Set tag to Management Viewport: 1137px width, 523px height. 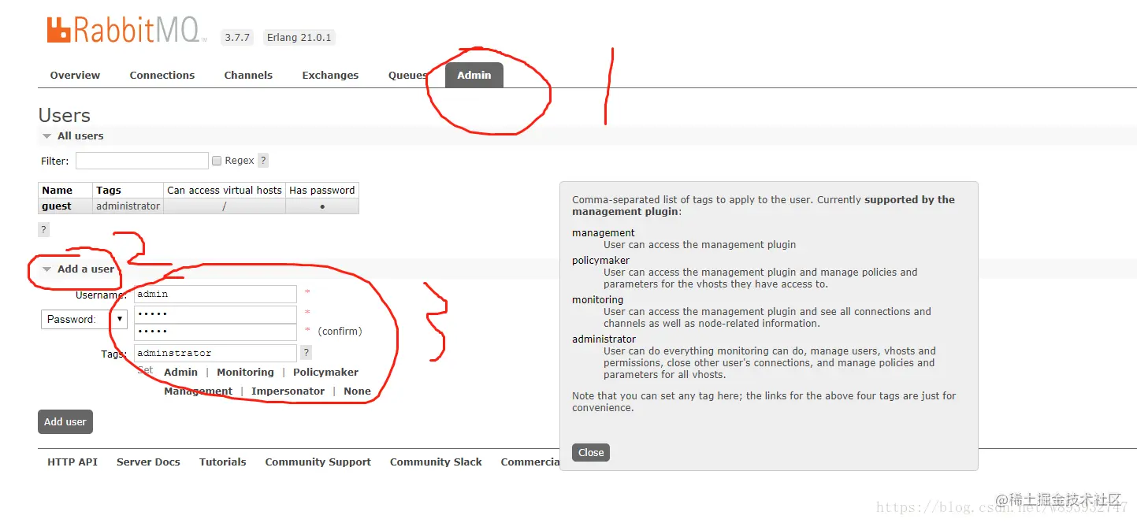(198, 391)
